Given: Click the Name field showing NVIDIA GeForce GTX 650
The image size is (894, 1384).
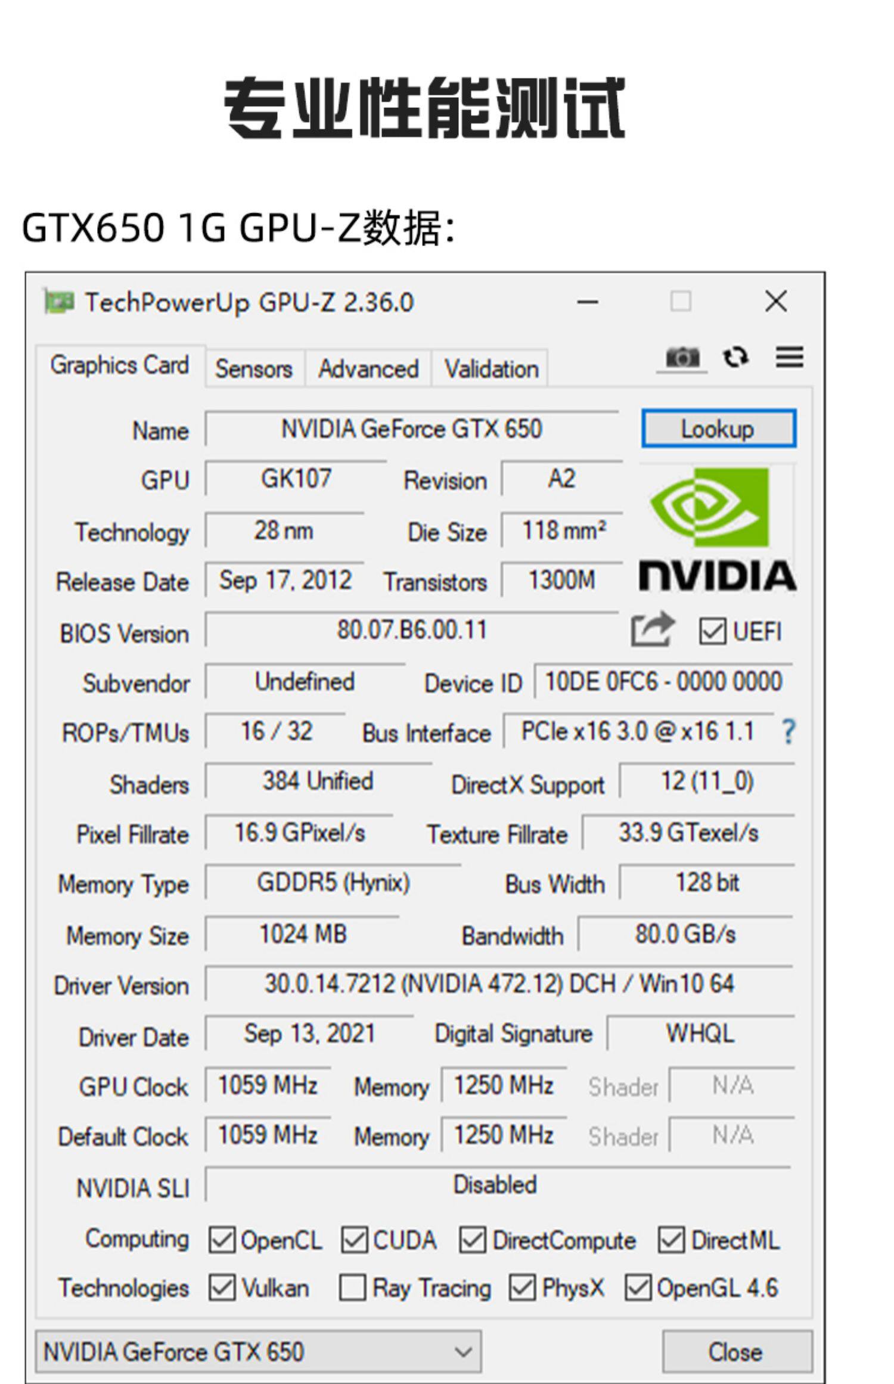Looking at the screenshot, I should (412, 429).
